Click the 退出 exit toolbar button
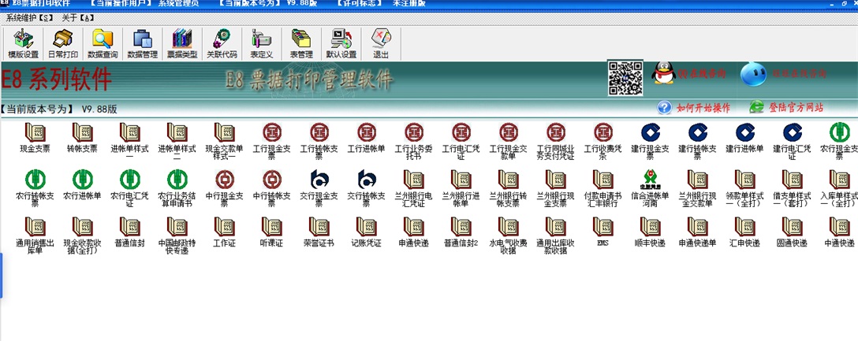Viewport: 858px width, 341px height. click(x=381, y=43)
